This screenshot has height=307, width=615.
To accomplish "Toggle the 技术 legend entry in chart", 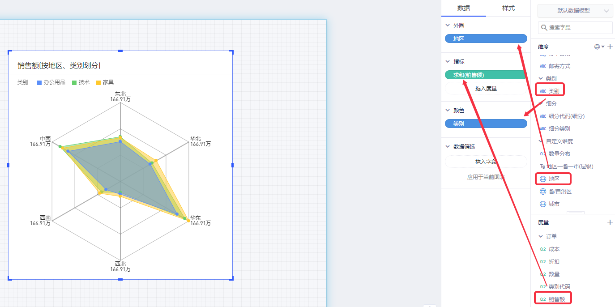I will [81, 82].
